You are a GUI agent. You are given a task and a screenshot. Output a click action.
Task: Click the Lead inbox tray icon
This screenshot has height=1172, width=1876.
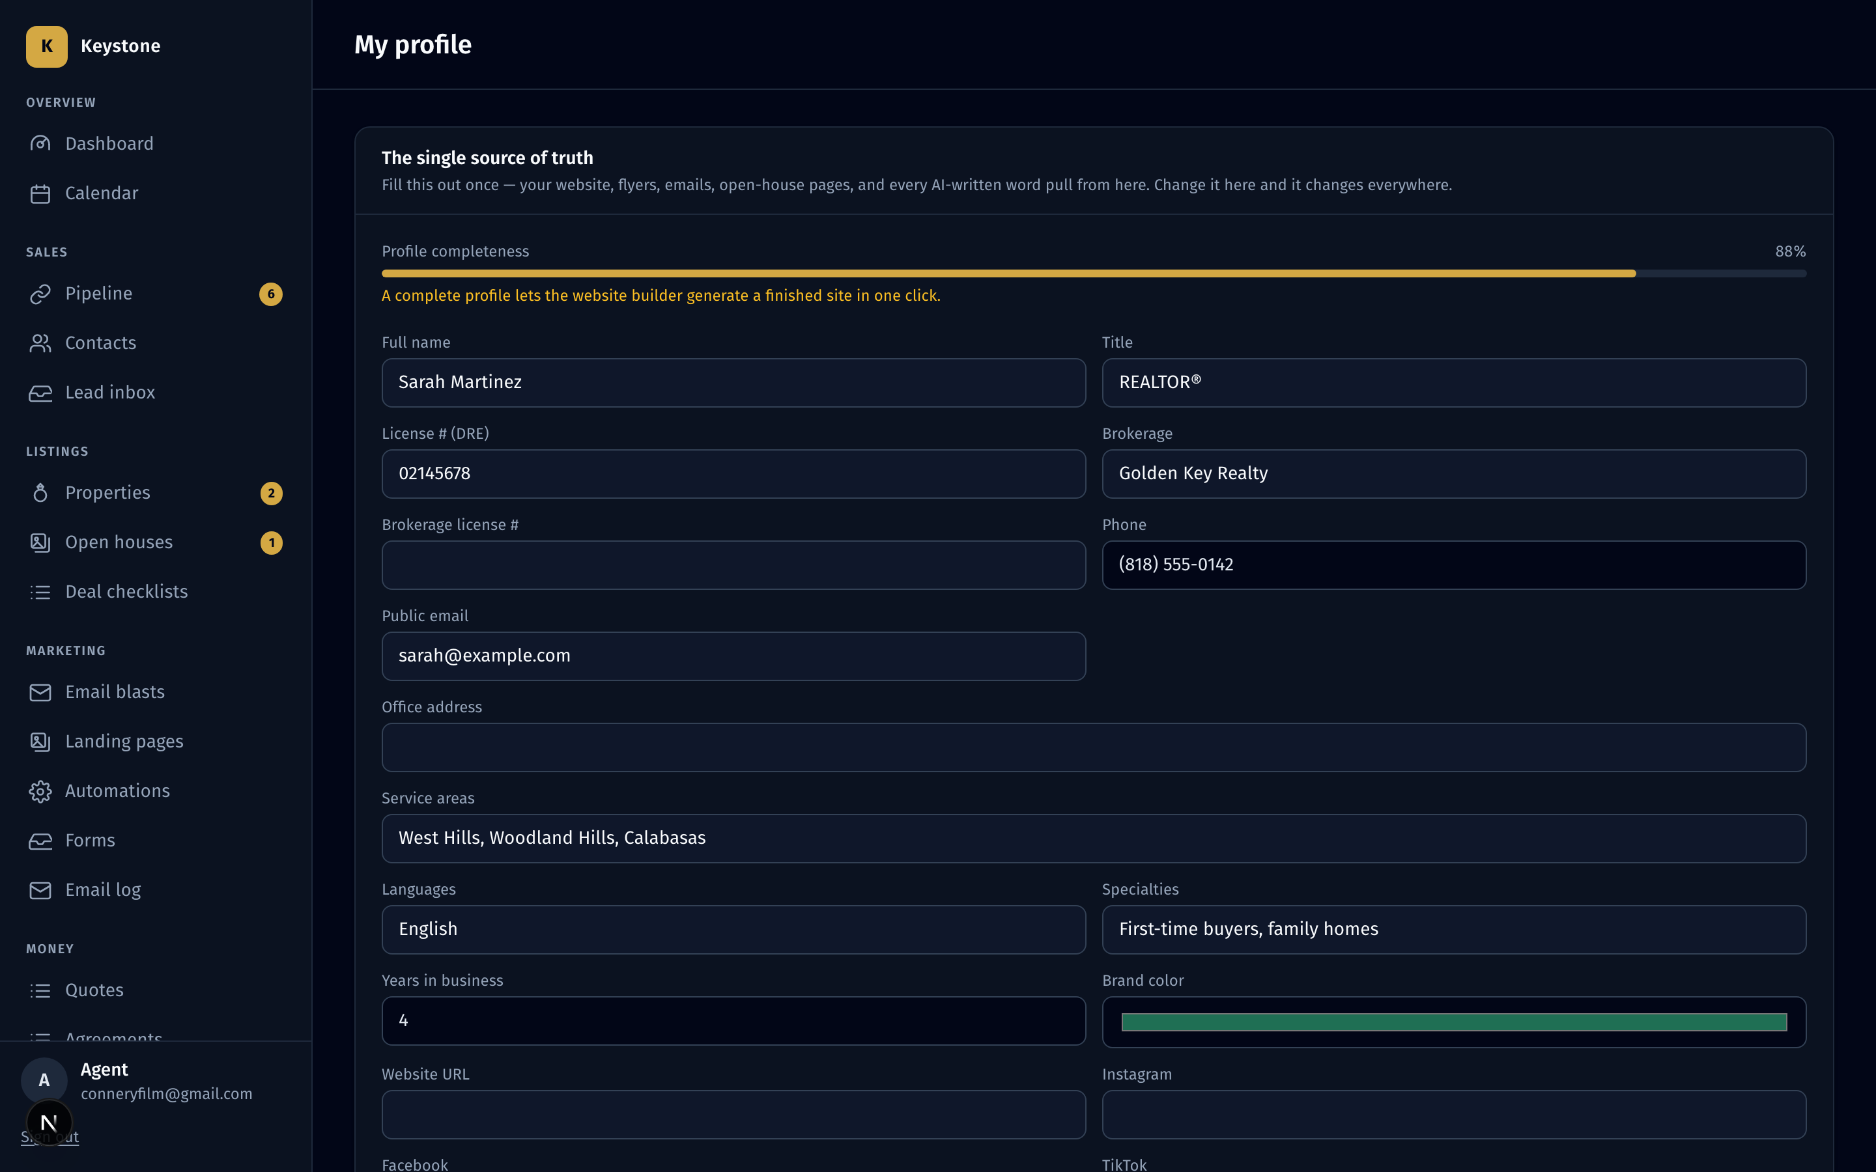click(x=40, y=393)
